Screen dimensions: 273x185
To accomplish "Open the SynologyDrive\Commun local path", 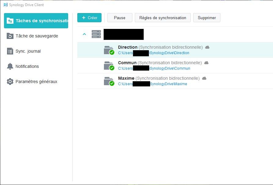I will click(154, 68).
